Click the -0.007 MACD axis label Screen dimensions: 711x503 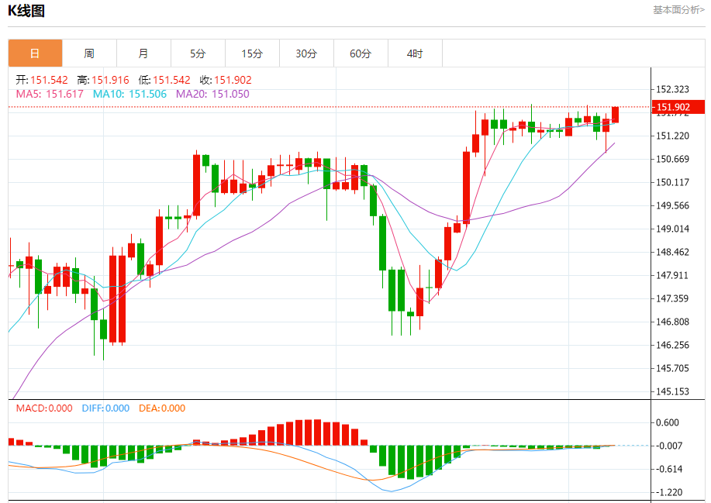click(668, 446)
